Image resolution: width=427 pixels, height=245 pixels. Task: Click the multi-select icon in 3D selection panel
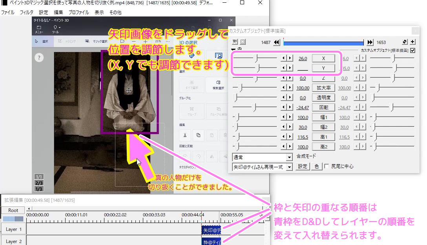click(x=215, y=85)
